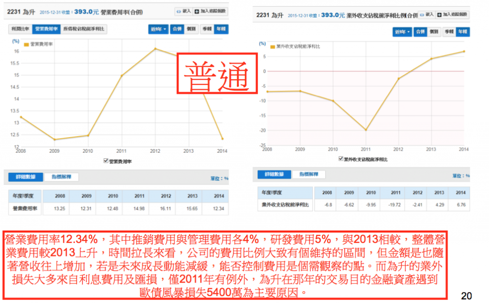Open 指標解釋 tab under right chart
The width and height of the screenshot is (489, 307).
pyautogui.click(x=308, y=175)
